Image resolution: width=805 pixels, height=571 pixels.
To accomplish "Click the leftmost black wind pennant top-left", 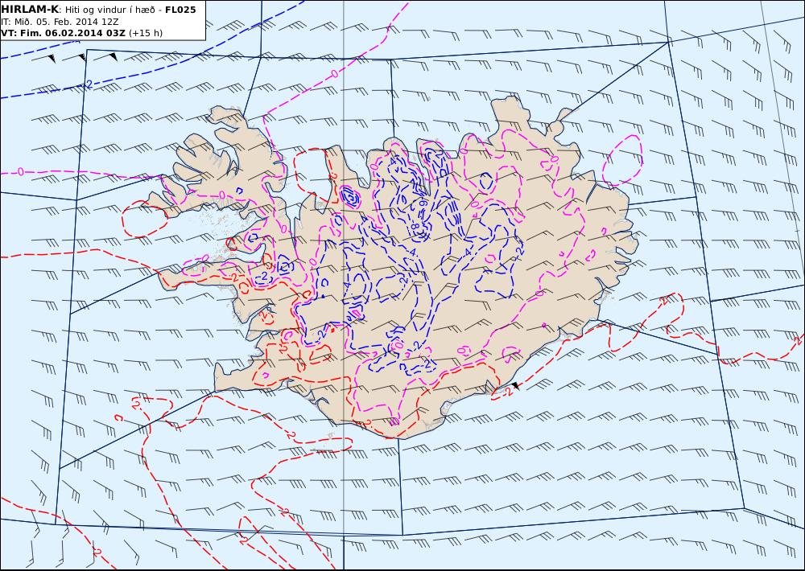I will (x=52, y=58).
